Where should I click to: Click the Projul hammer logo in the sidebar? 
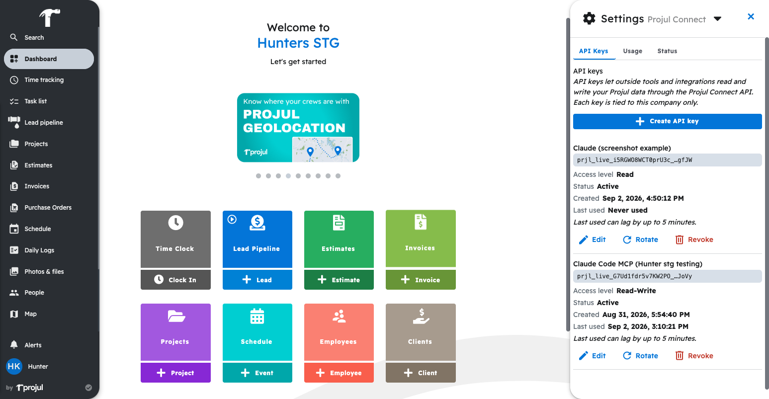click(x=50, y=17)
